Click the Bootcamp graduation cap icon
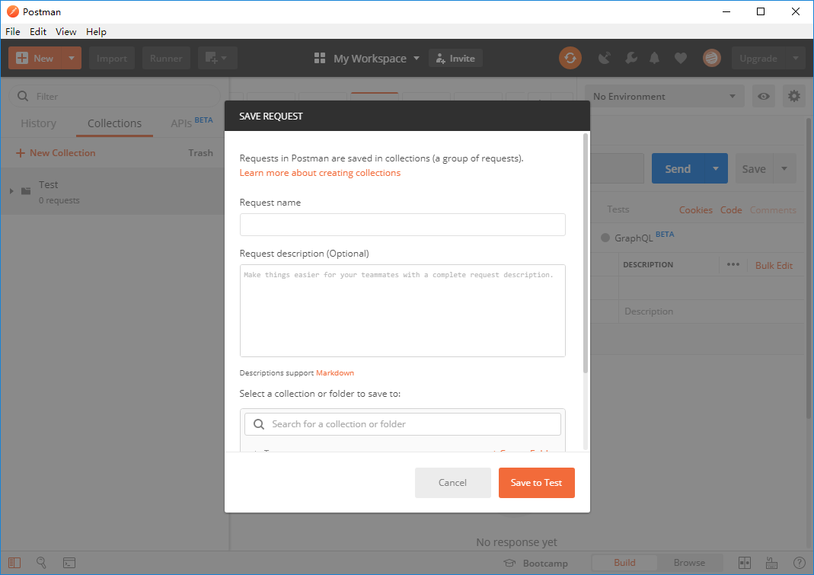This screenshot has height=575, width=814. tap(509, 563)
